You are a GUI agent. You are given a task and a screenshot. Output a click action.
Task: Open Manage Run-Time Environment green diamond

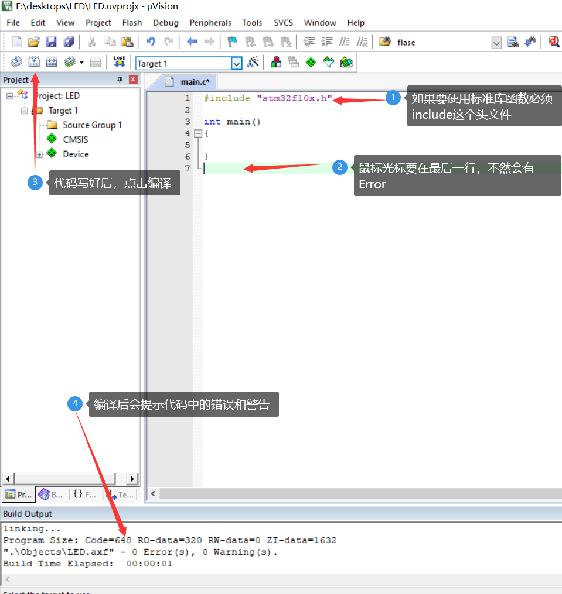click(x=311, y=62)
